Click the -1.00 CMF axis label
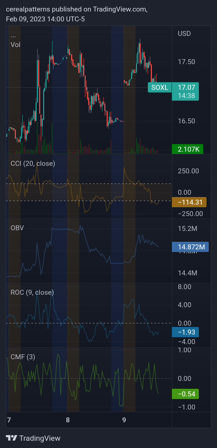The height and width of the screenshot is (448, 217). pos(187,407)
